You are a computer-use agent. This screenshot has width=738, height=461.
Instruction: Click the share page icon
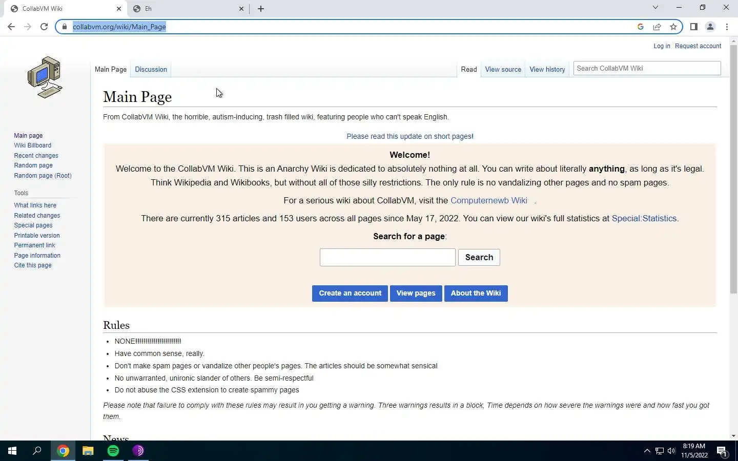click(x=657, y=27)
